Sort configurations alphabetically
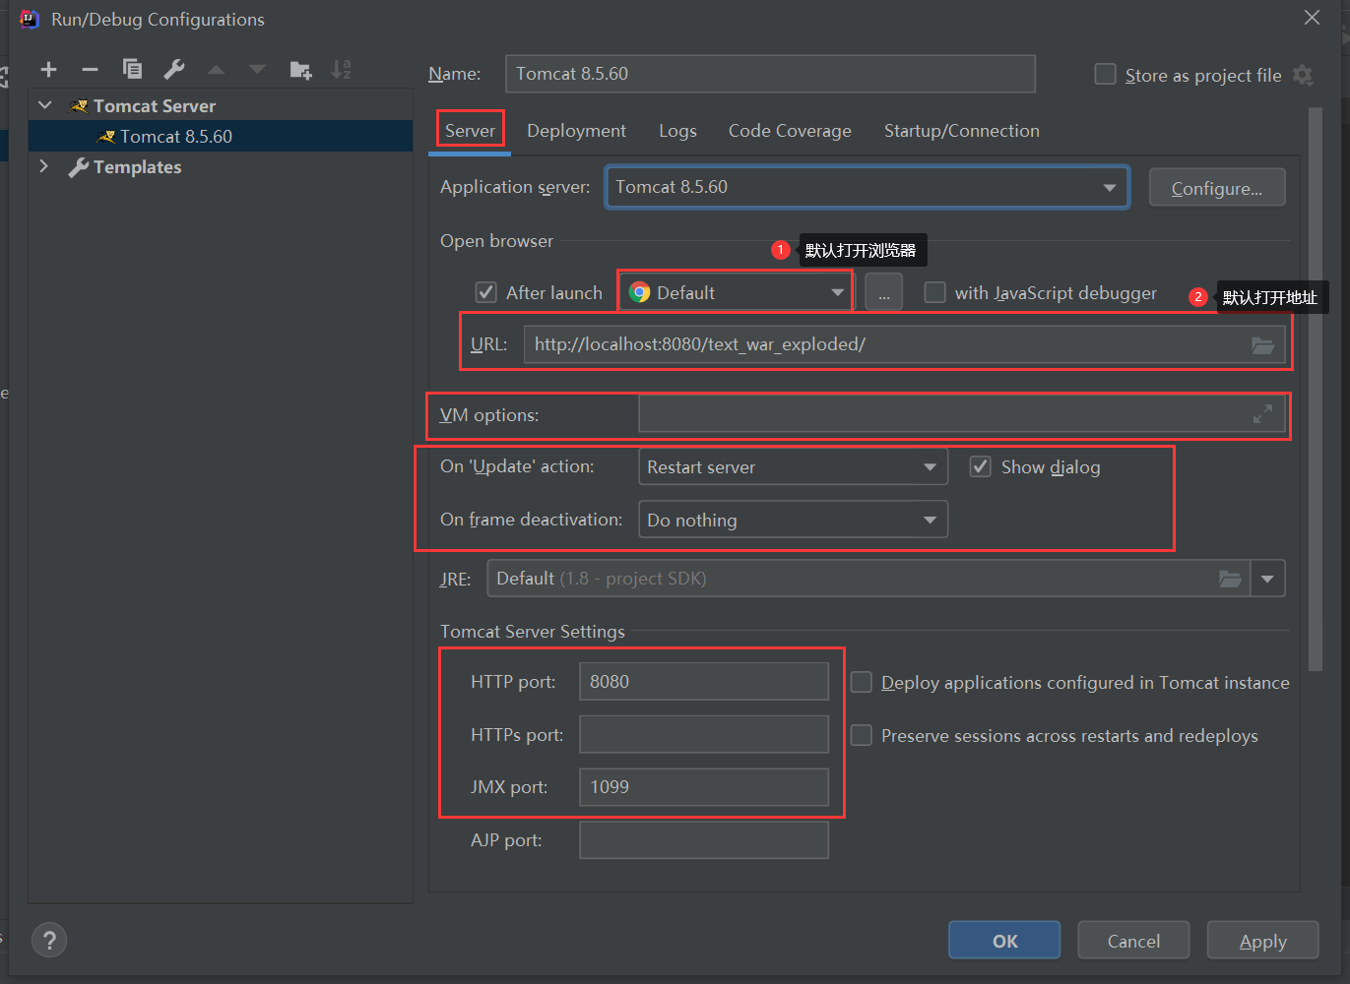The width and height of the screenshot is (1350, 984). [x=341, y=69]
